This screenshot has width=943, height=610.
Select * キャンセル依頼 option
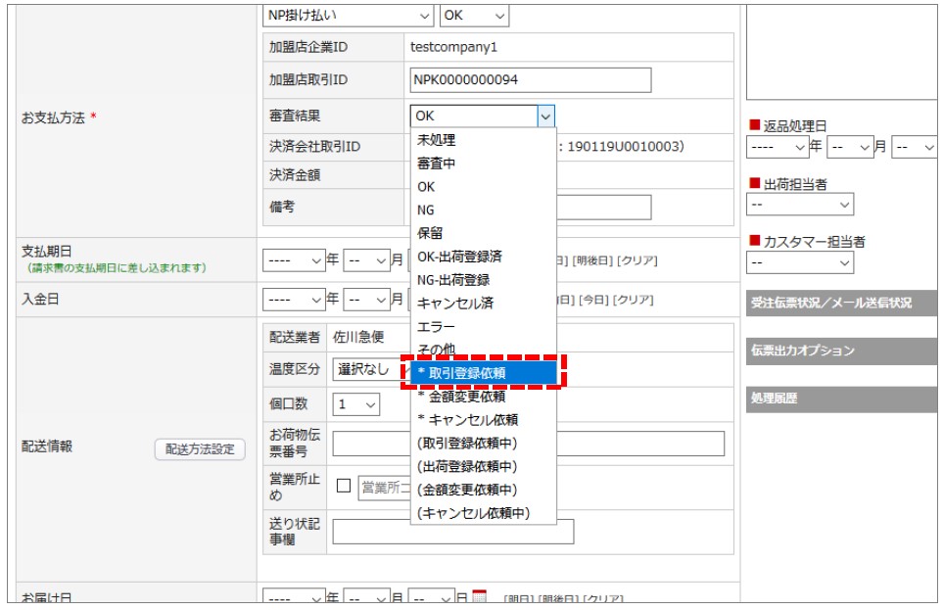point(483,420)
